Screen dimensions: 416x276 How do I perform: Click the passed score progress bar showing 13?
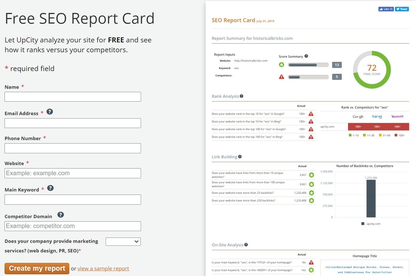tap(308, 65)
